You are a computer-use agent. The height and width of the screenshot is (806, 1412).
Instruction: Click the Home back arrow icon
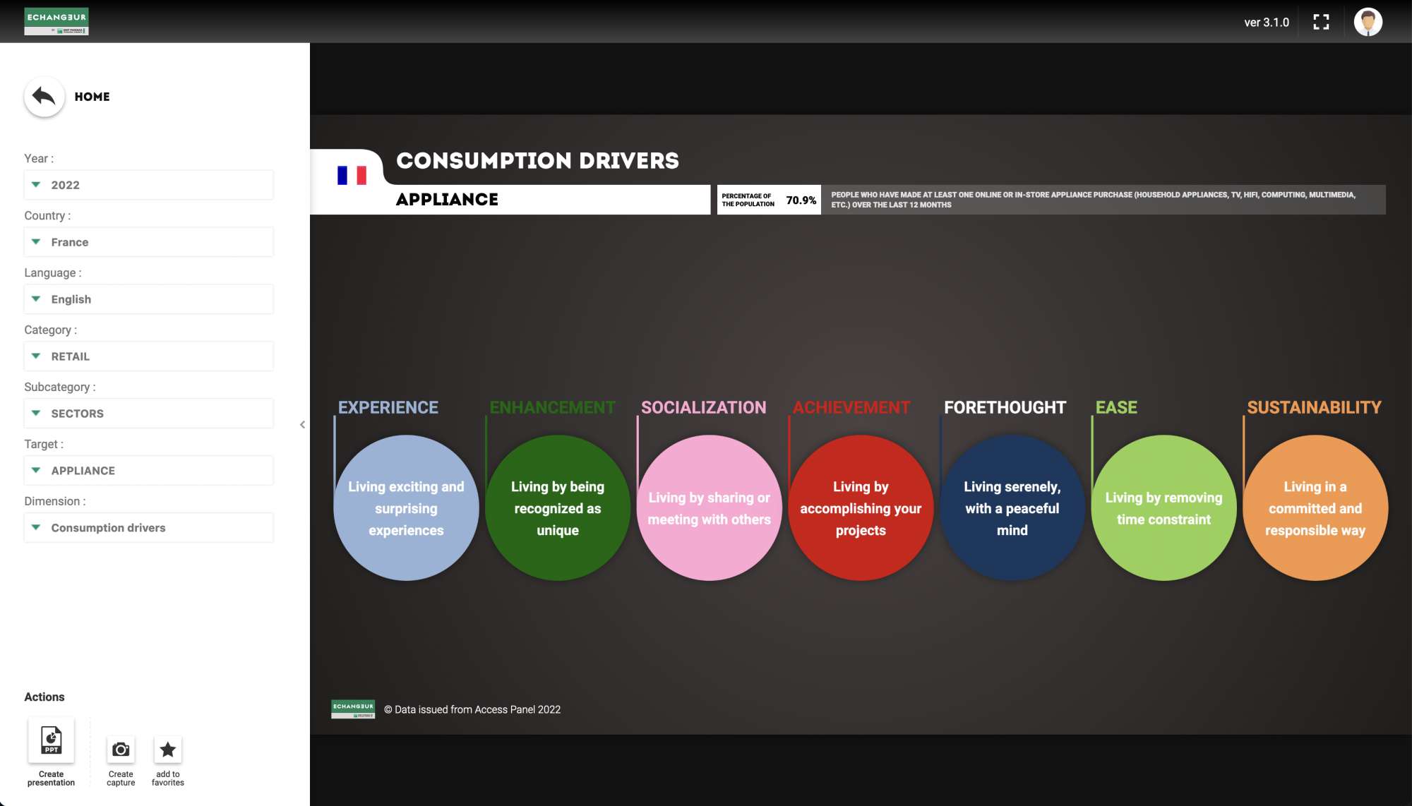coord(44,97)
